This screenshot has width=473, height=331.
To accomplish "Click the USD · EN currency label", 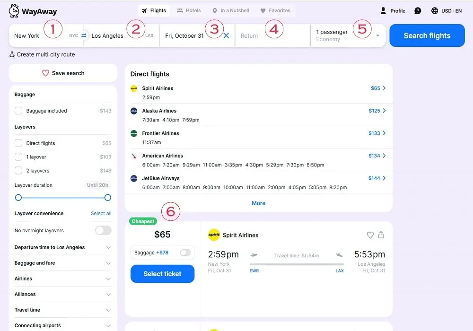I will [451, 11].
